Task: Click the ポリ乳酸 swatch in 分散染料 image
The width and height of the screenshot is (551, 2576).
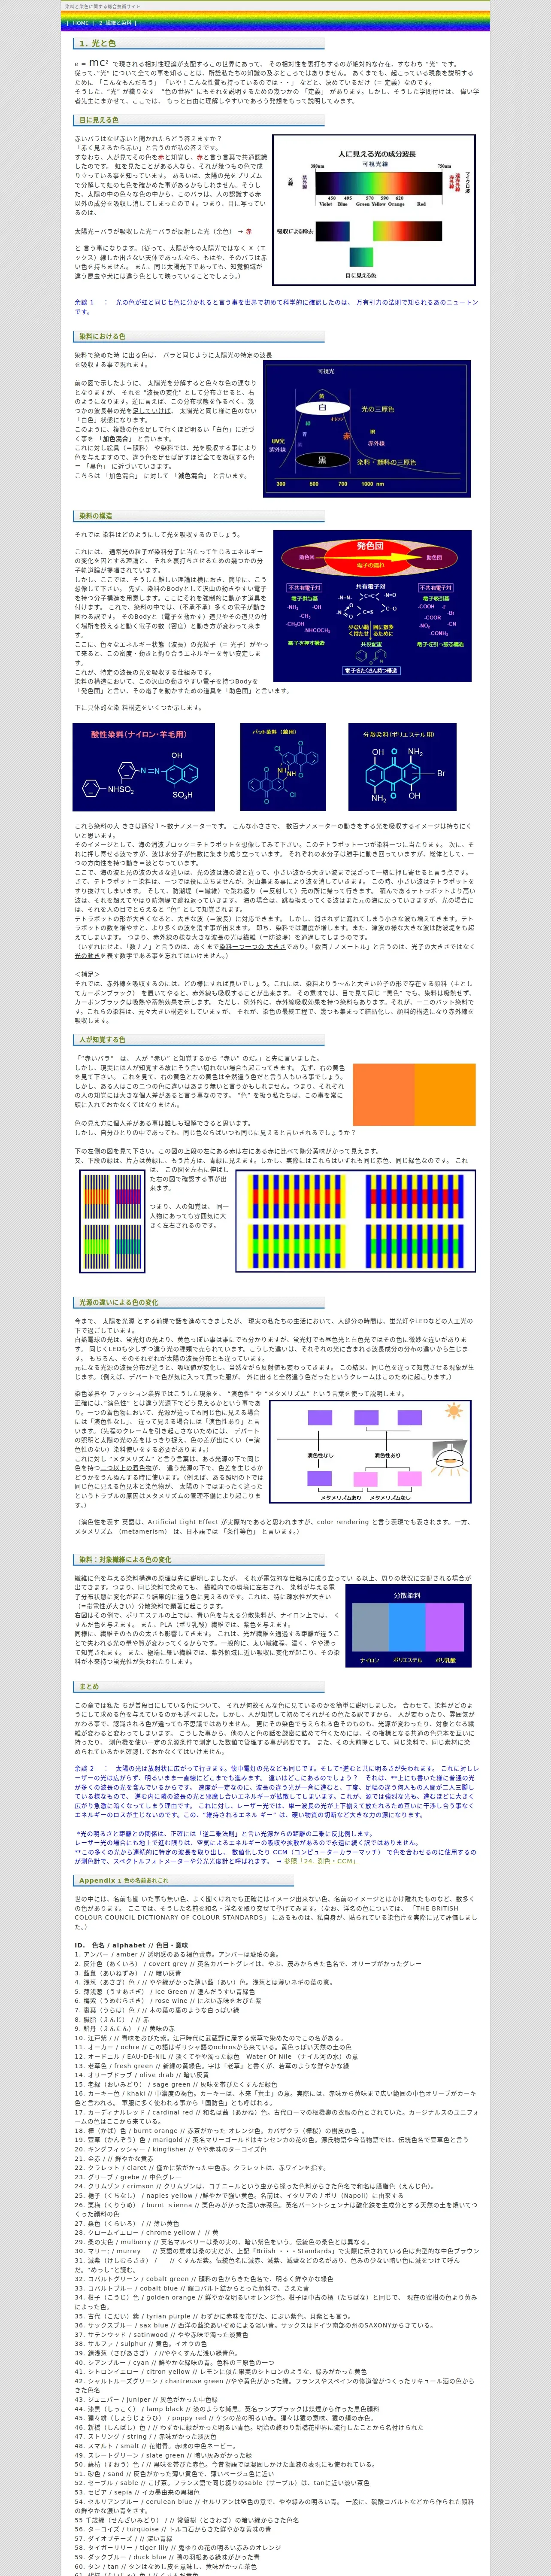Action: (445, 1628)
